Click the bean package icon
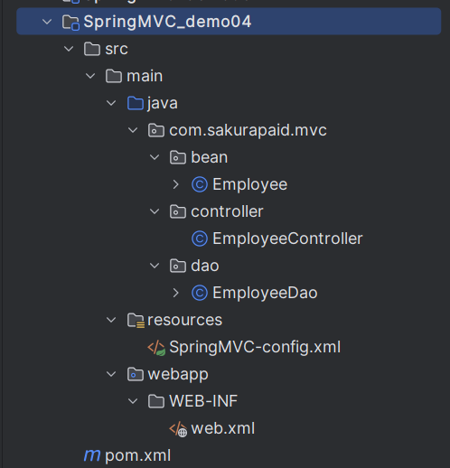 point(178,157)
